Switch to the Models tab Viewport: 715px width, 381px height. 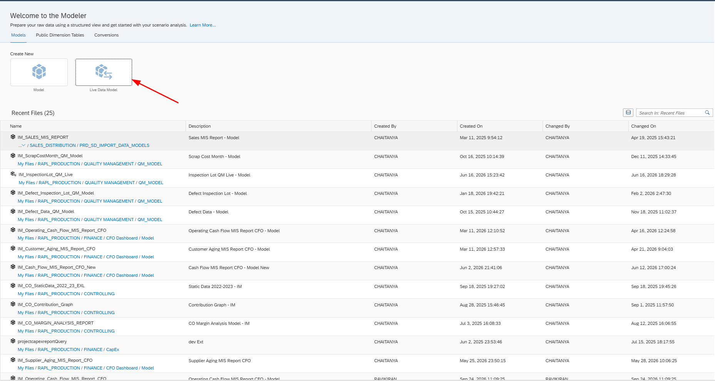[x=18, y=35]
